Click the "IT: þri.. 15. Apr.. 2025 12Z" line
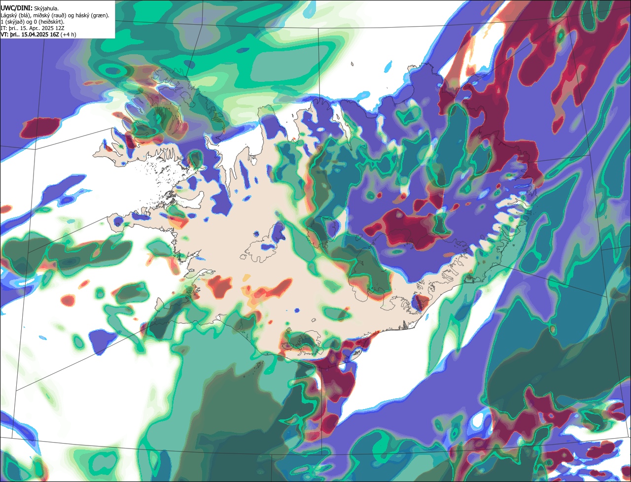This screenshot has height=482, width=631. pos(33,28)
